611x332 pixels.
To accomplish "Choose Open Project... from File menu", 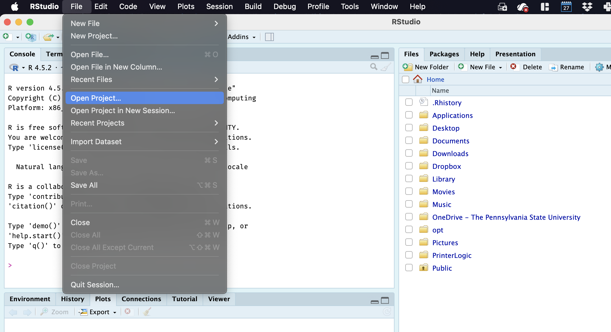I will point(96,98).
